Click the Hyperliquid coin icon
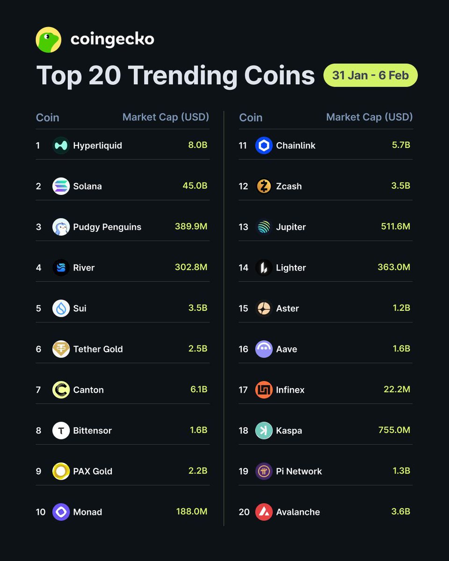 click(61, 145)
